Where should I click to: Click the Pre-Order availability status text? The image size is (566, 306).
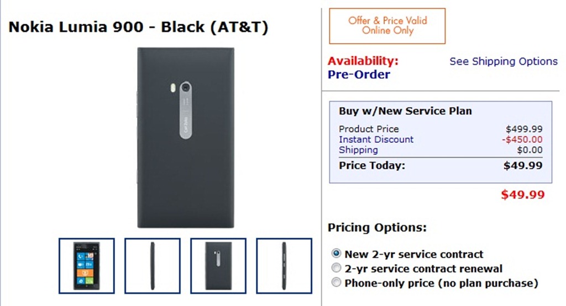(359, 74)
